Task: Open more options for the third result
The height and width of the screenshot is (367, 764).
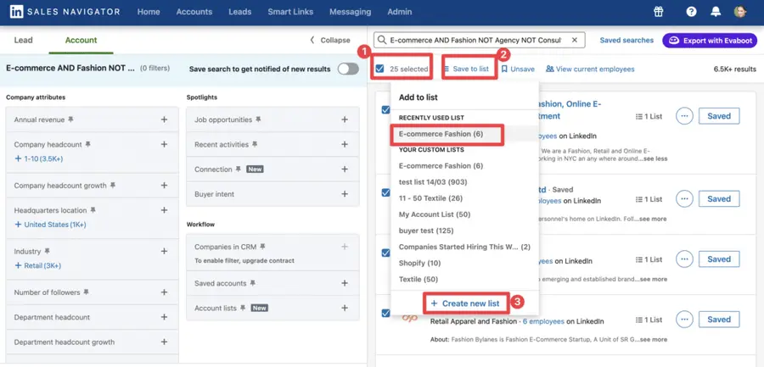Action: coord(684,259)
